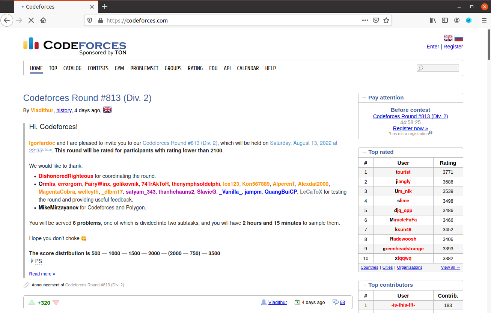Screen dimensions: 491x313
Task: Click the Cities link
Action: 387,267
